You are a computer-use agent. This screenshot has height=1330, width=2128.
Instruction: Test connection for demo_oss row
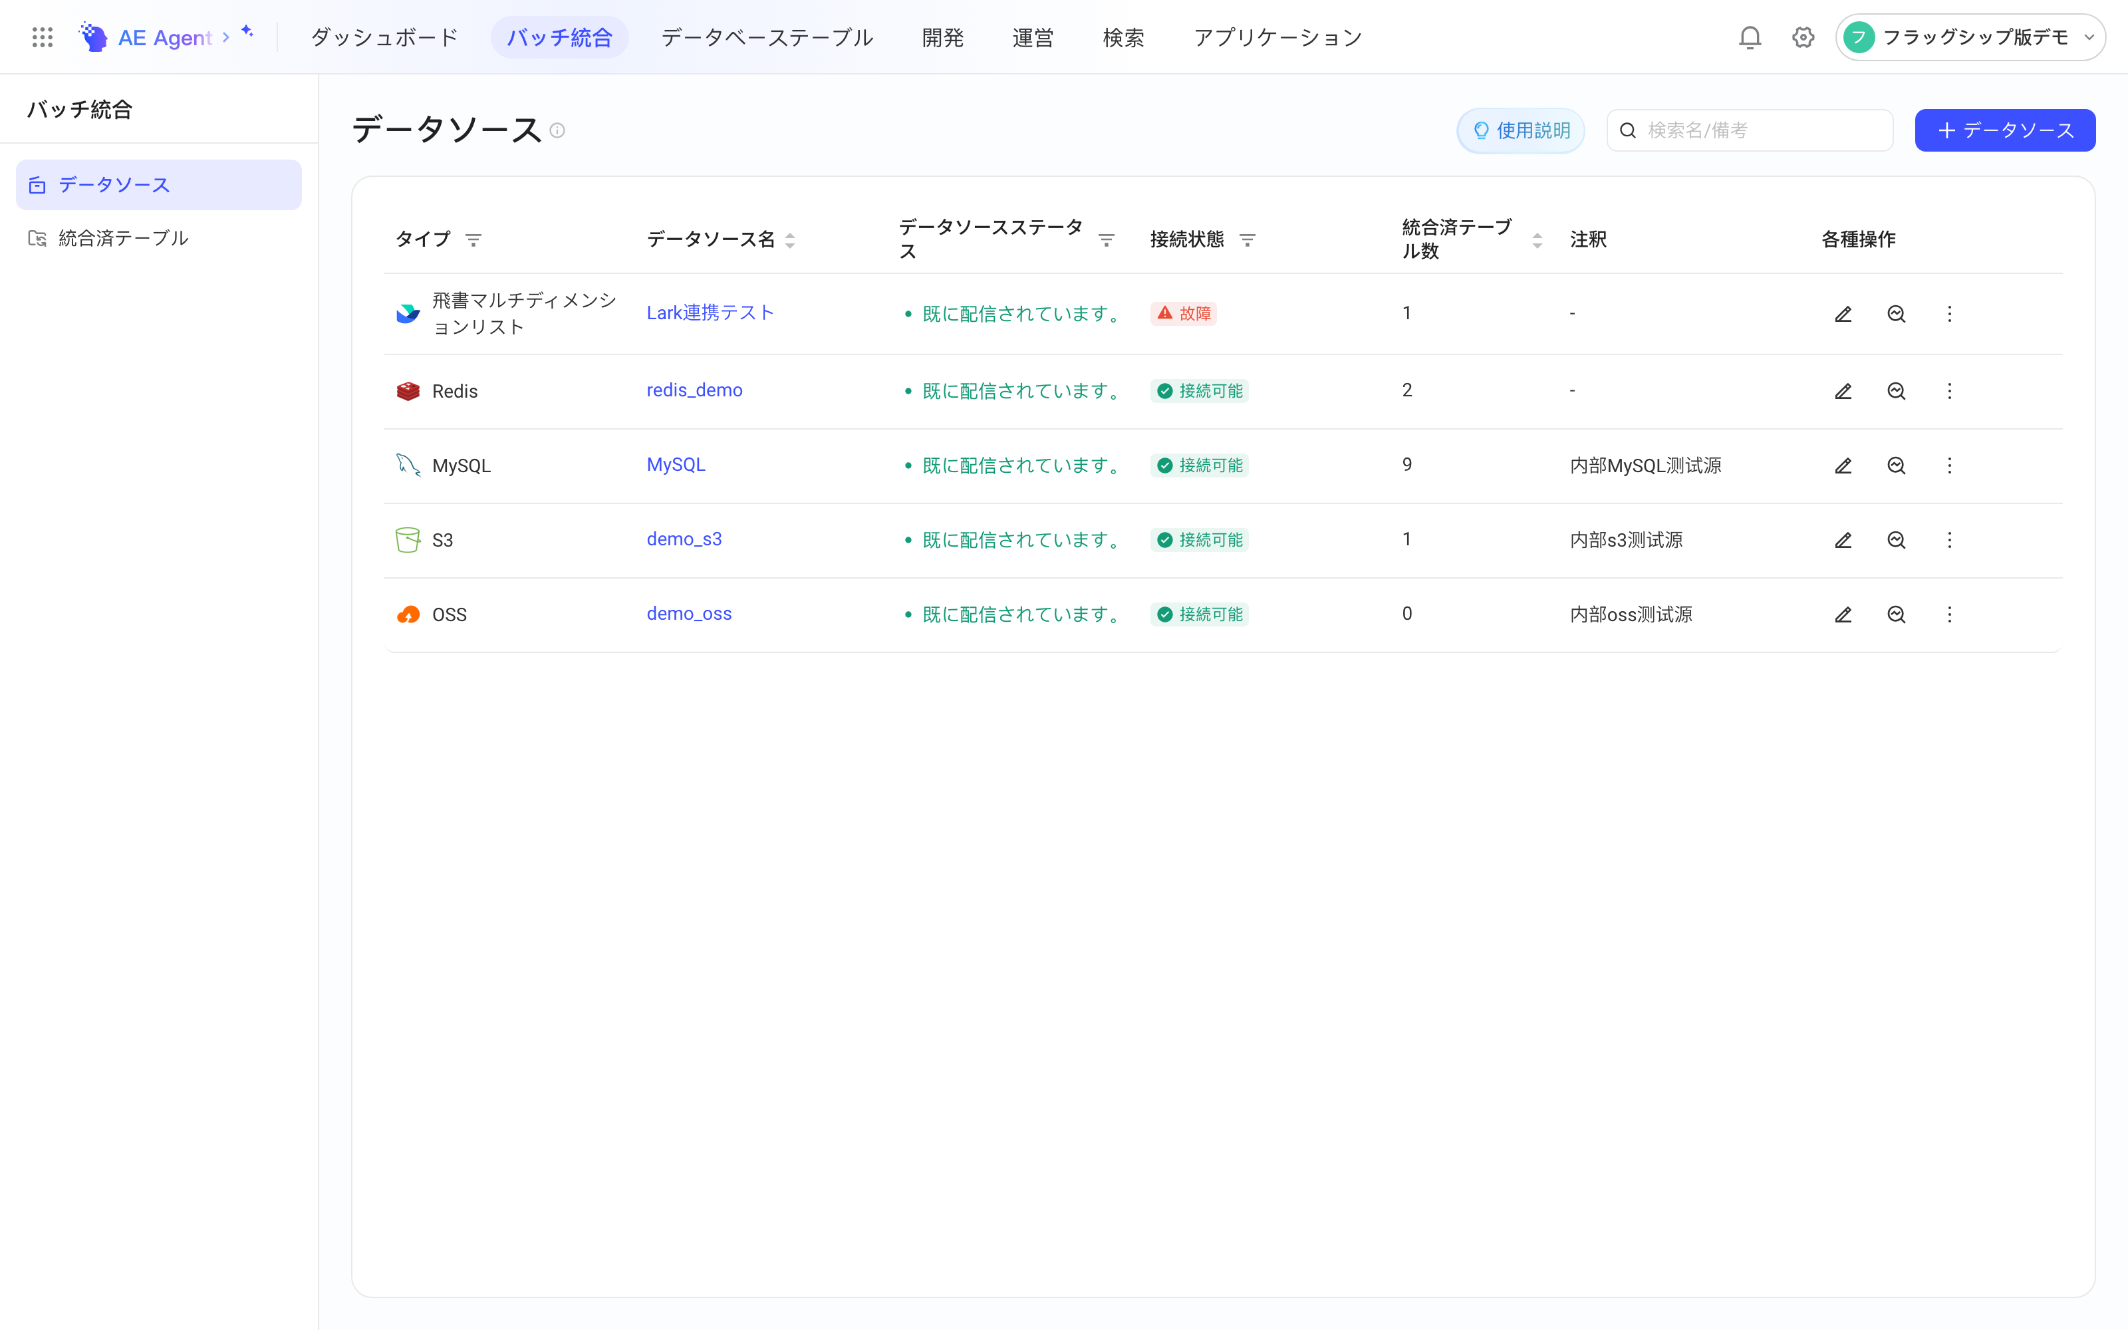1897,615
